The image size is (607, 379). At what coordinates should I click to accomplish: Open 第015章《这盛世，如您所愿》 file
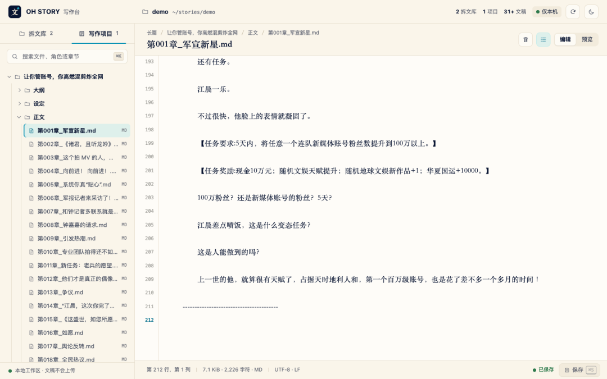pos(77,319)
